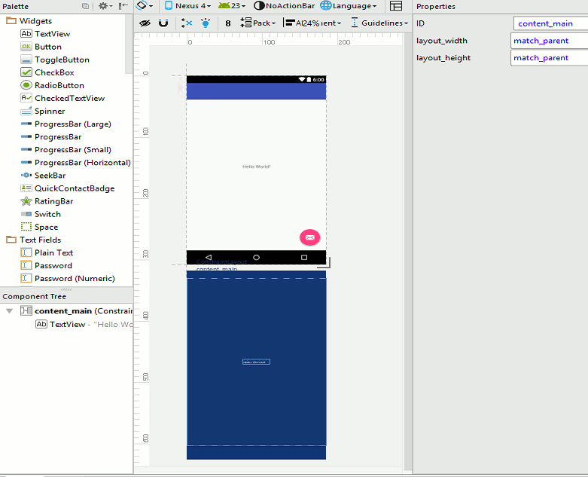Open the Language dropdown

pyautogui.click(x=349, y=5)
